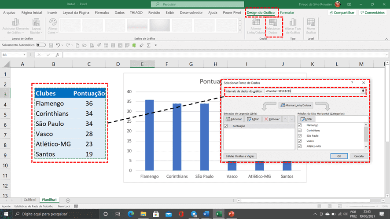Expand Adicionar Elemento de Gráfico dropdown
This screenshot has height=219, width=390.
[x=15, y=26]
